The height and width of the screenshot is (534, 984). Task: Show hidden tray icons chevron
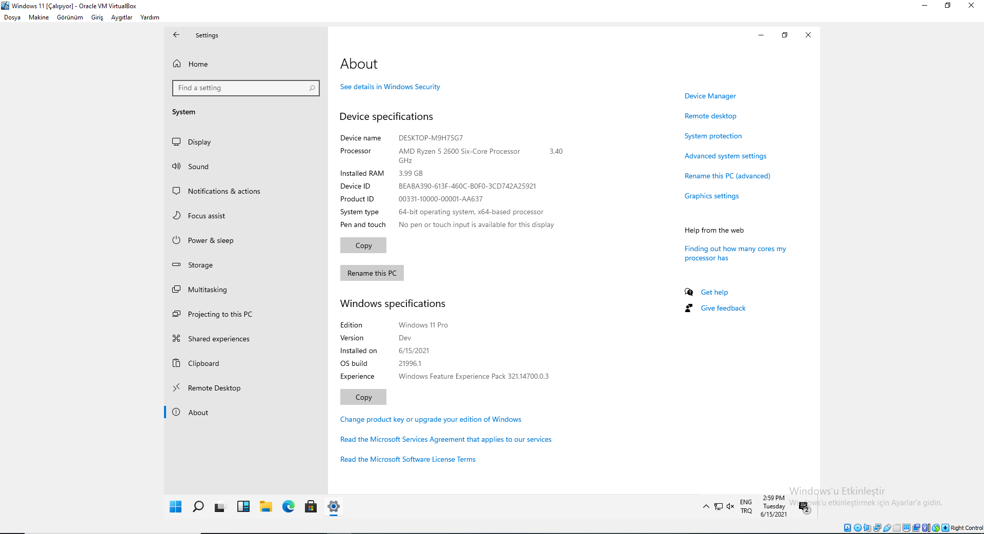(706, 507)
